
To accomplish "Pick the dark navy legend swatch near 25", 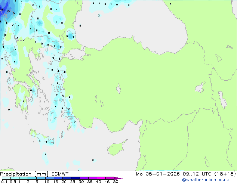I will [75, 178].
